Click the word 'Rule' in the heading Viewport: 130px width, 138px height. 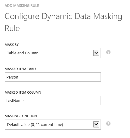click(x=12, y=28)
